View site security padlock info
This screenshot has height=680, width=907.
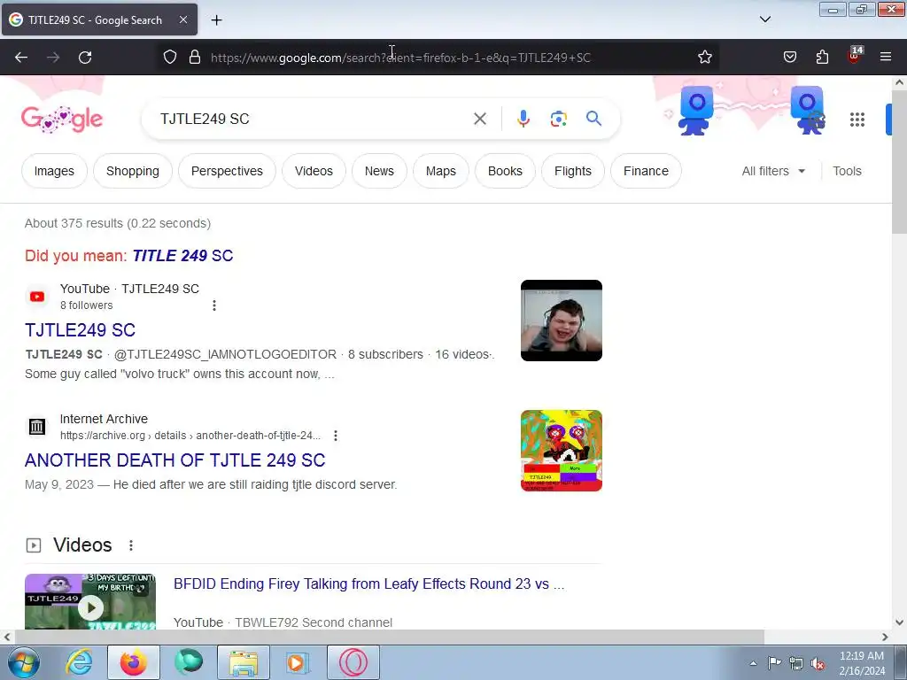click(x=195, y=58)
